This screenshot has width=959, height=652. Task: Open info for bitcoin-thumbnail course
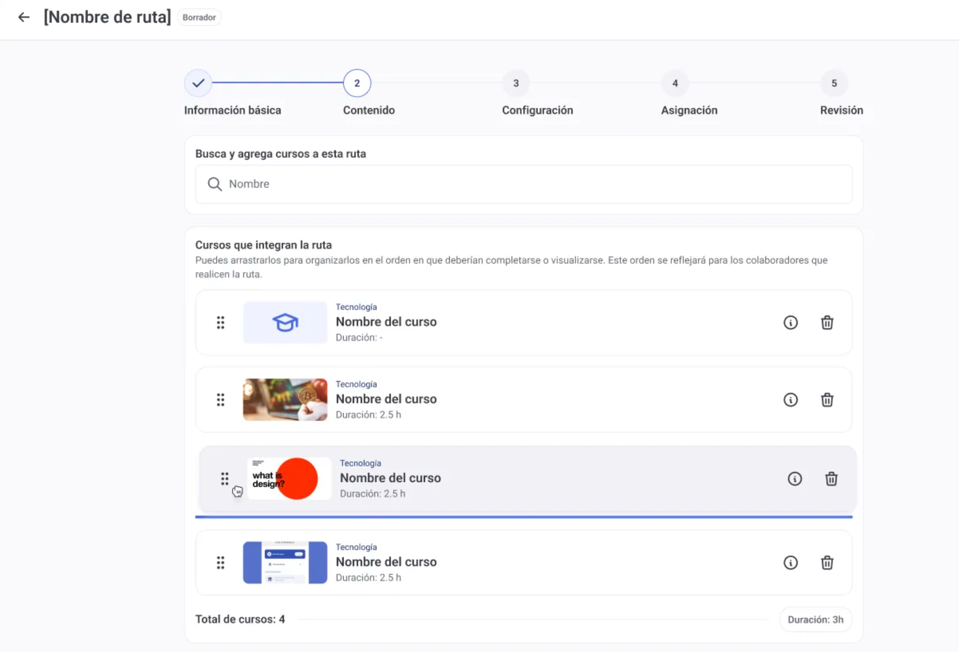point(790,400)
